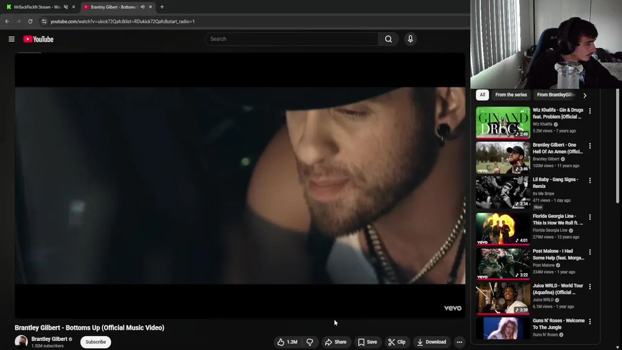
Task: Click the sidebar vertical scrollbar
Action: (618, 146)
